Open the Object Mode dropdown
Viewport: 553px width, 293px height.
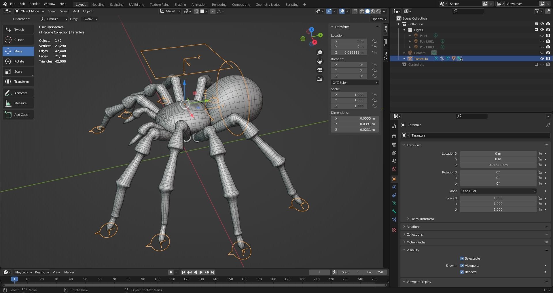click(x=29, y=11)
